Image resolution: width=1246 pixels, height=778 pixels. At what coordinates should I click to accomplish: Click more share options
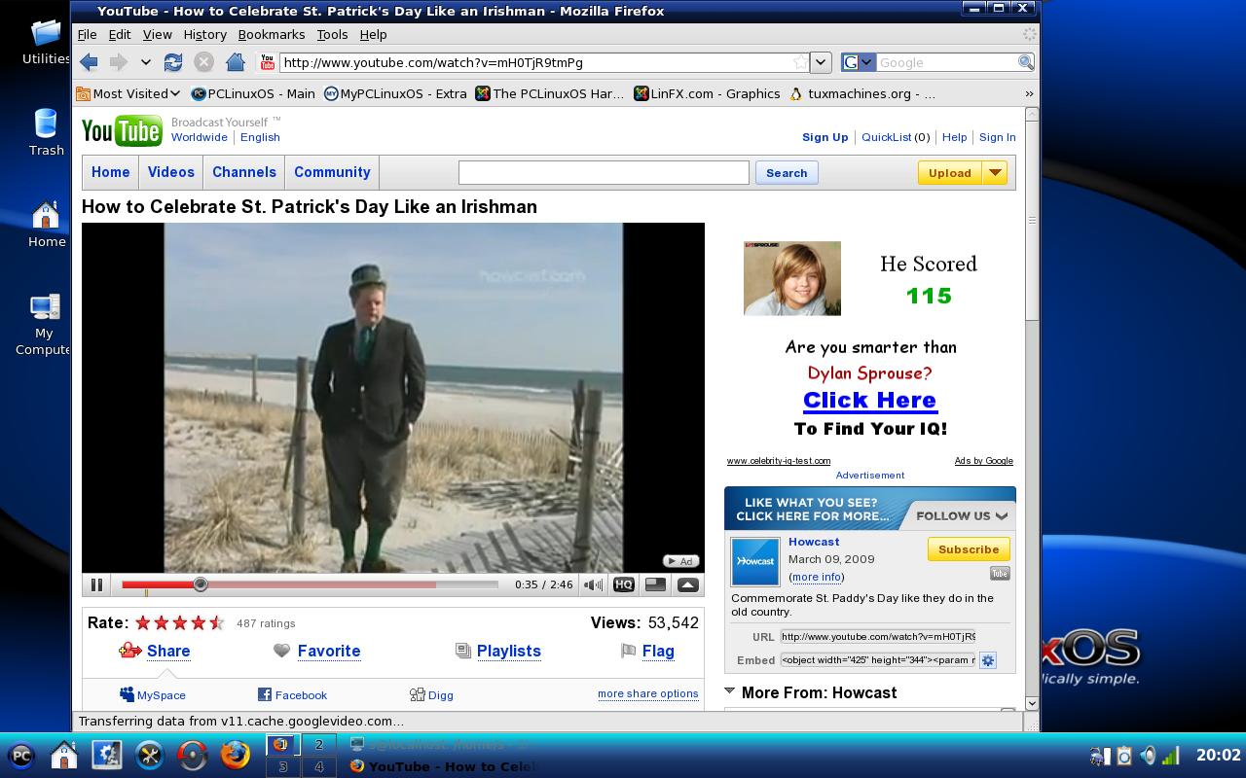[648, 693]
